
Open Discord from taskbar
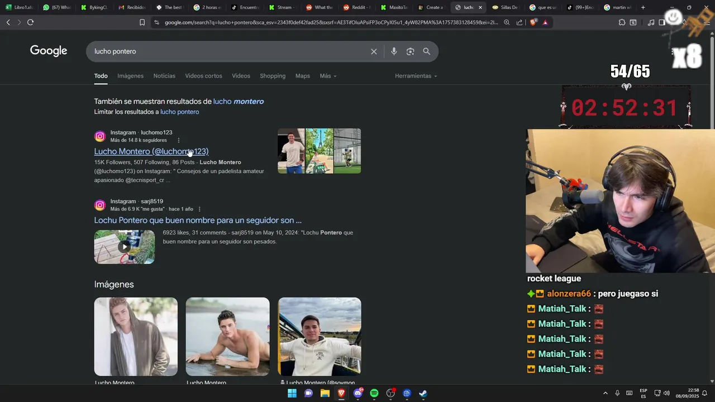pos(358,393)
